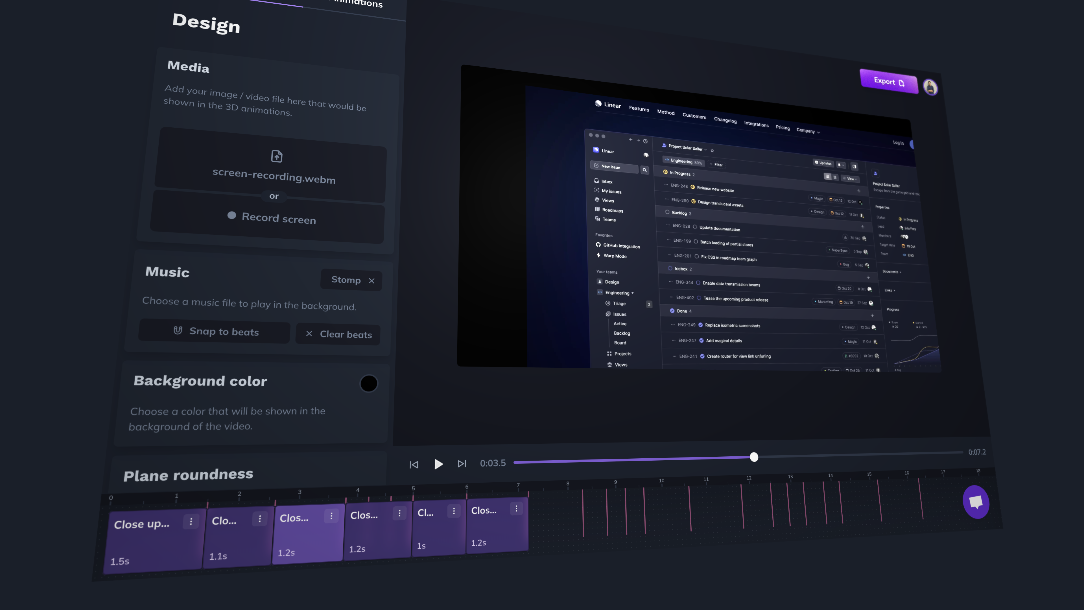1084x610 pixels.
Task: Add issue to In Progress with plus icon
Action: [x=859, y=191]
